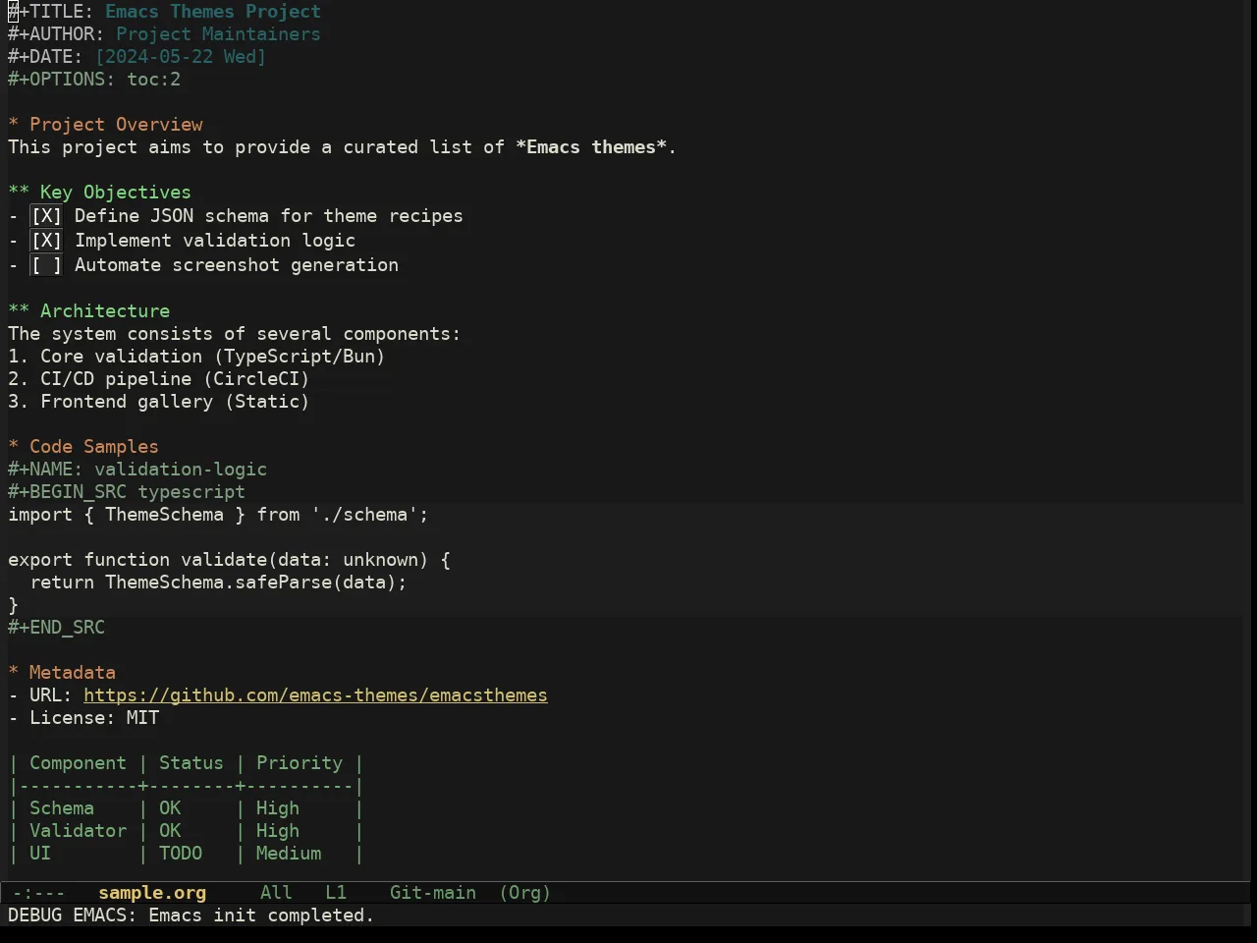Collapse the 'Project Overview' heading
Screen dimensions: 1257x943
pos(105,125)
